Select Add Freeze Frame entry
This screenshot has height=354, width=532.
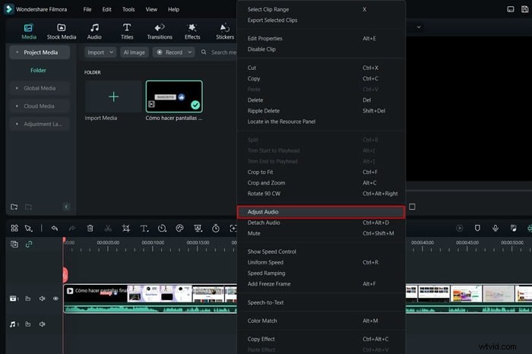click(x=321, y=284)
